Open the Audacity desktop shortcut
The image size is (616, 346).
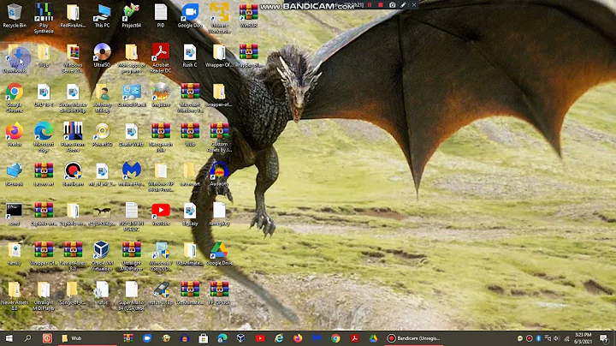219,174
